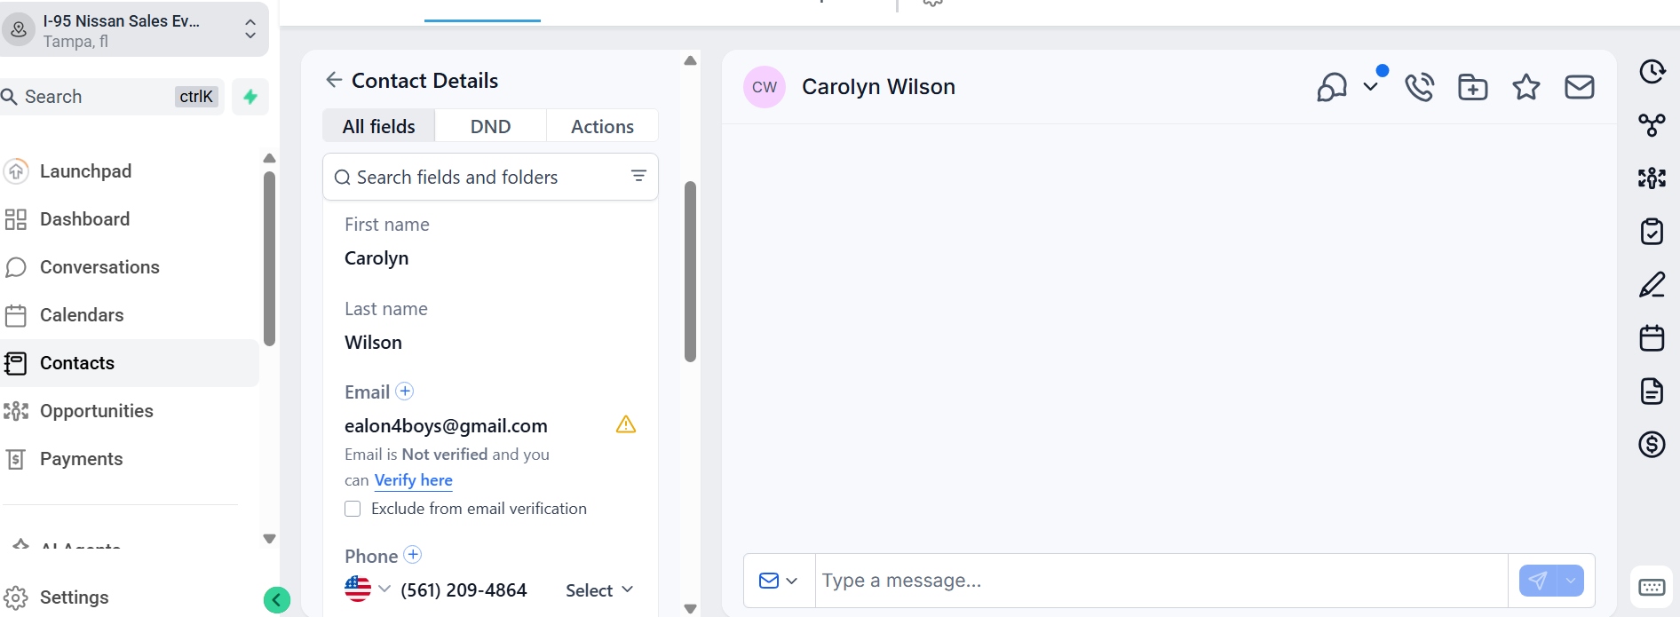Open the calendar icon in right sidebar
The width and height of the screenshot is (1680, 617).
click(x=1652, y=338)
